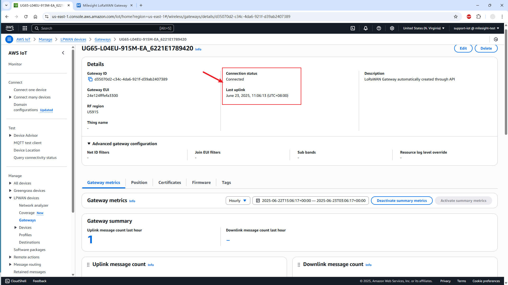Viewport: 508px width, 285px height.
Task: Collapse LPWAN devices tree item
Action: click(10, 198)
